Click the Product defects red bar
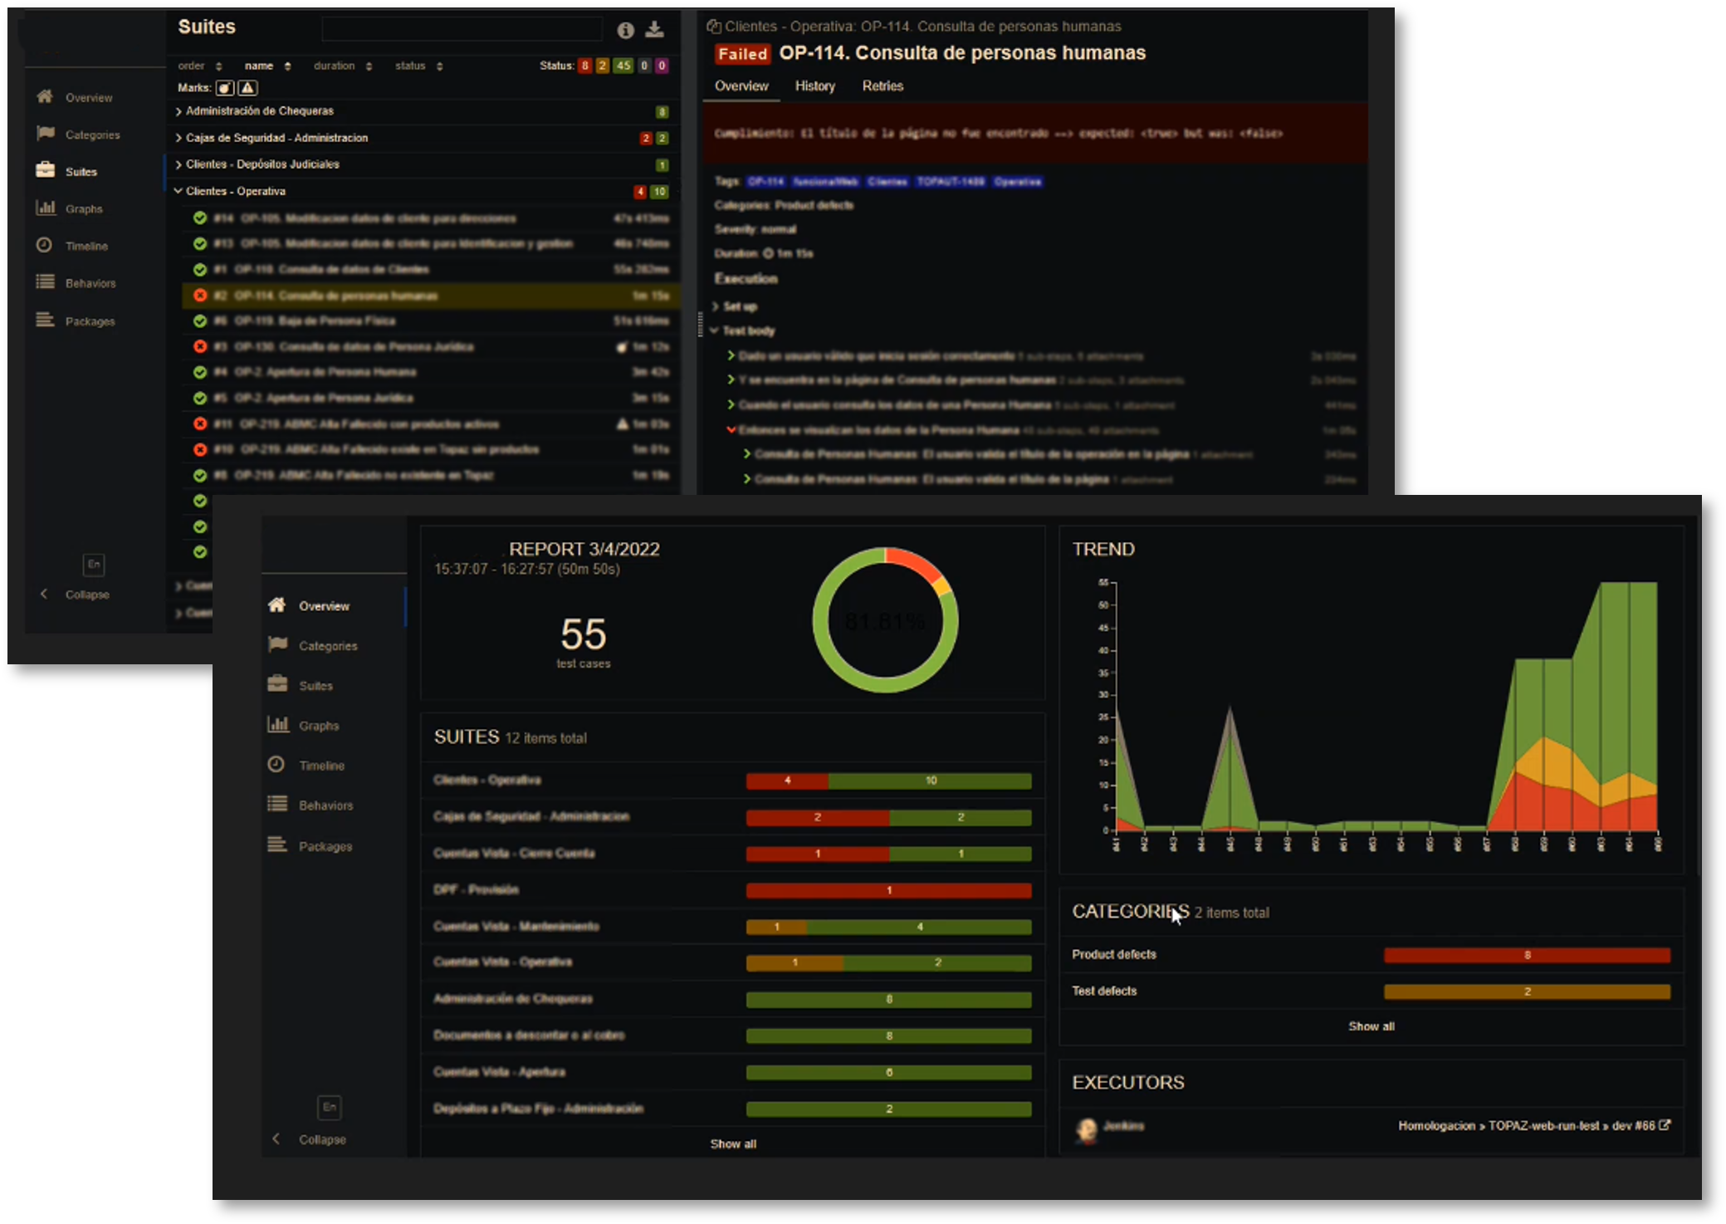Viewport: 1726px width, 1224px height. pos(1526,955)
